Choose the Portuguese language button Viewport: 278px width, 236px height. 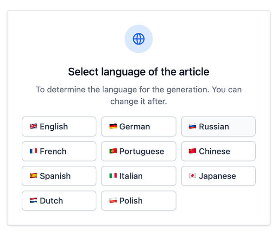pyautogui.click(x=139, y=151)
